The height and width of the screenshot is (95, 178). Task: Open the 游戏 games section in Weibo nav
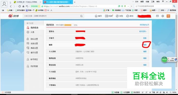(x=130, y=16)
